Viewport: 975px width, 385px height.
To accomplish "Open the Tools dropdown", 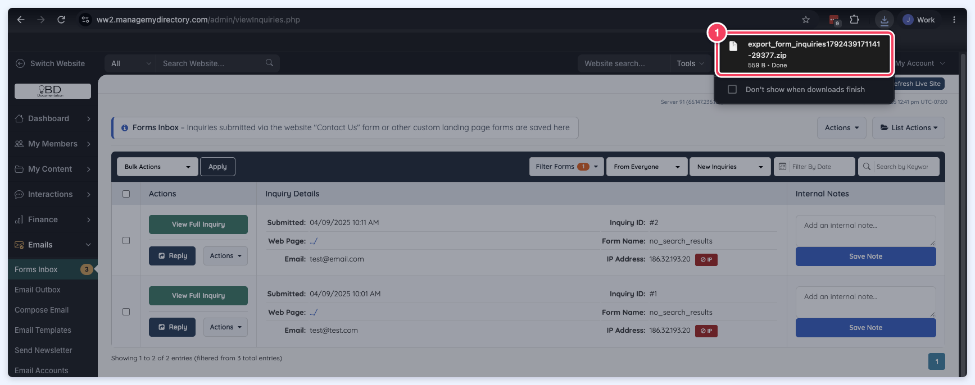I will (x=690, y=63).
